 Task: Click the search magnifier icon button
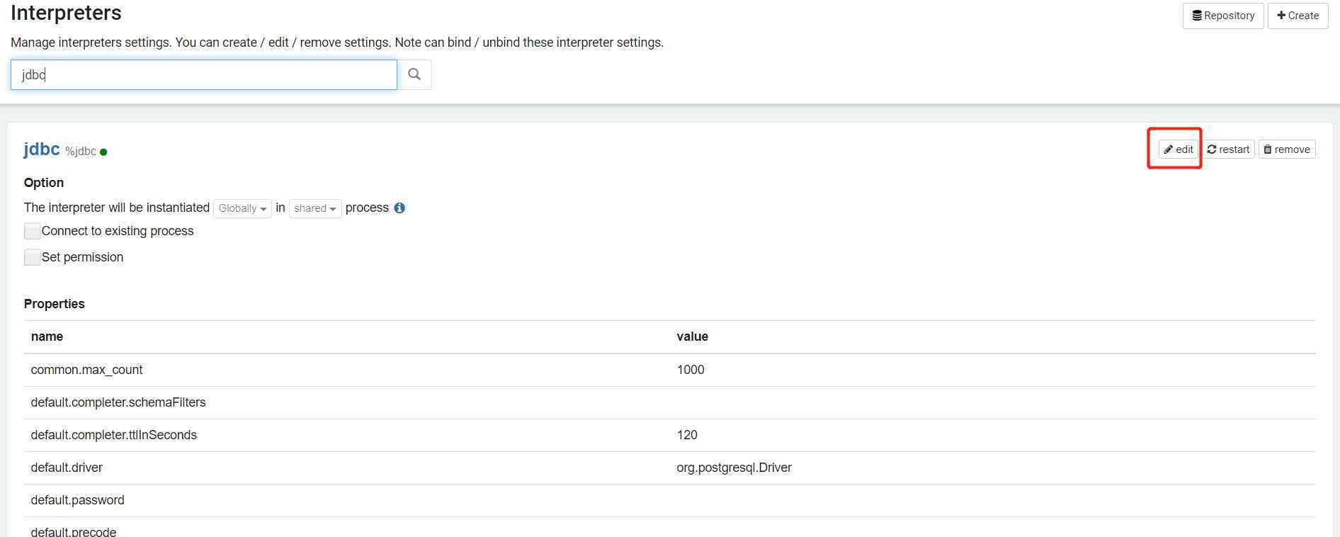(414, 74)
